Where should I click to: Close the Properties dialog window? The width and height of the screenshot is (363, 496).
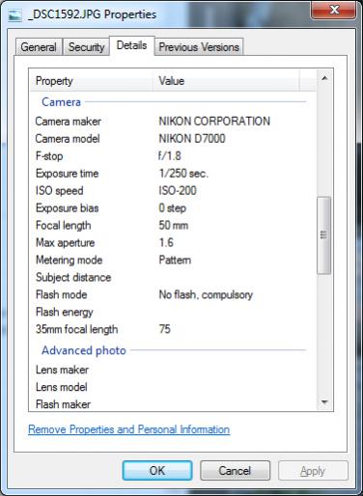(334, 10)
